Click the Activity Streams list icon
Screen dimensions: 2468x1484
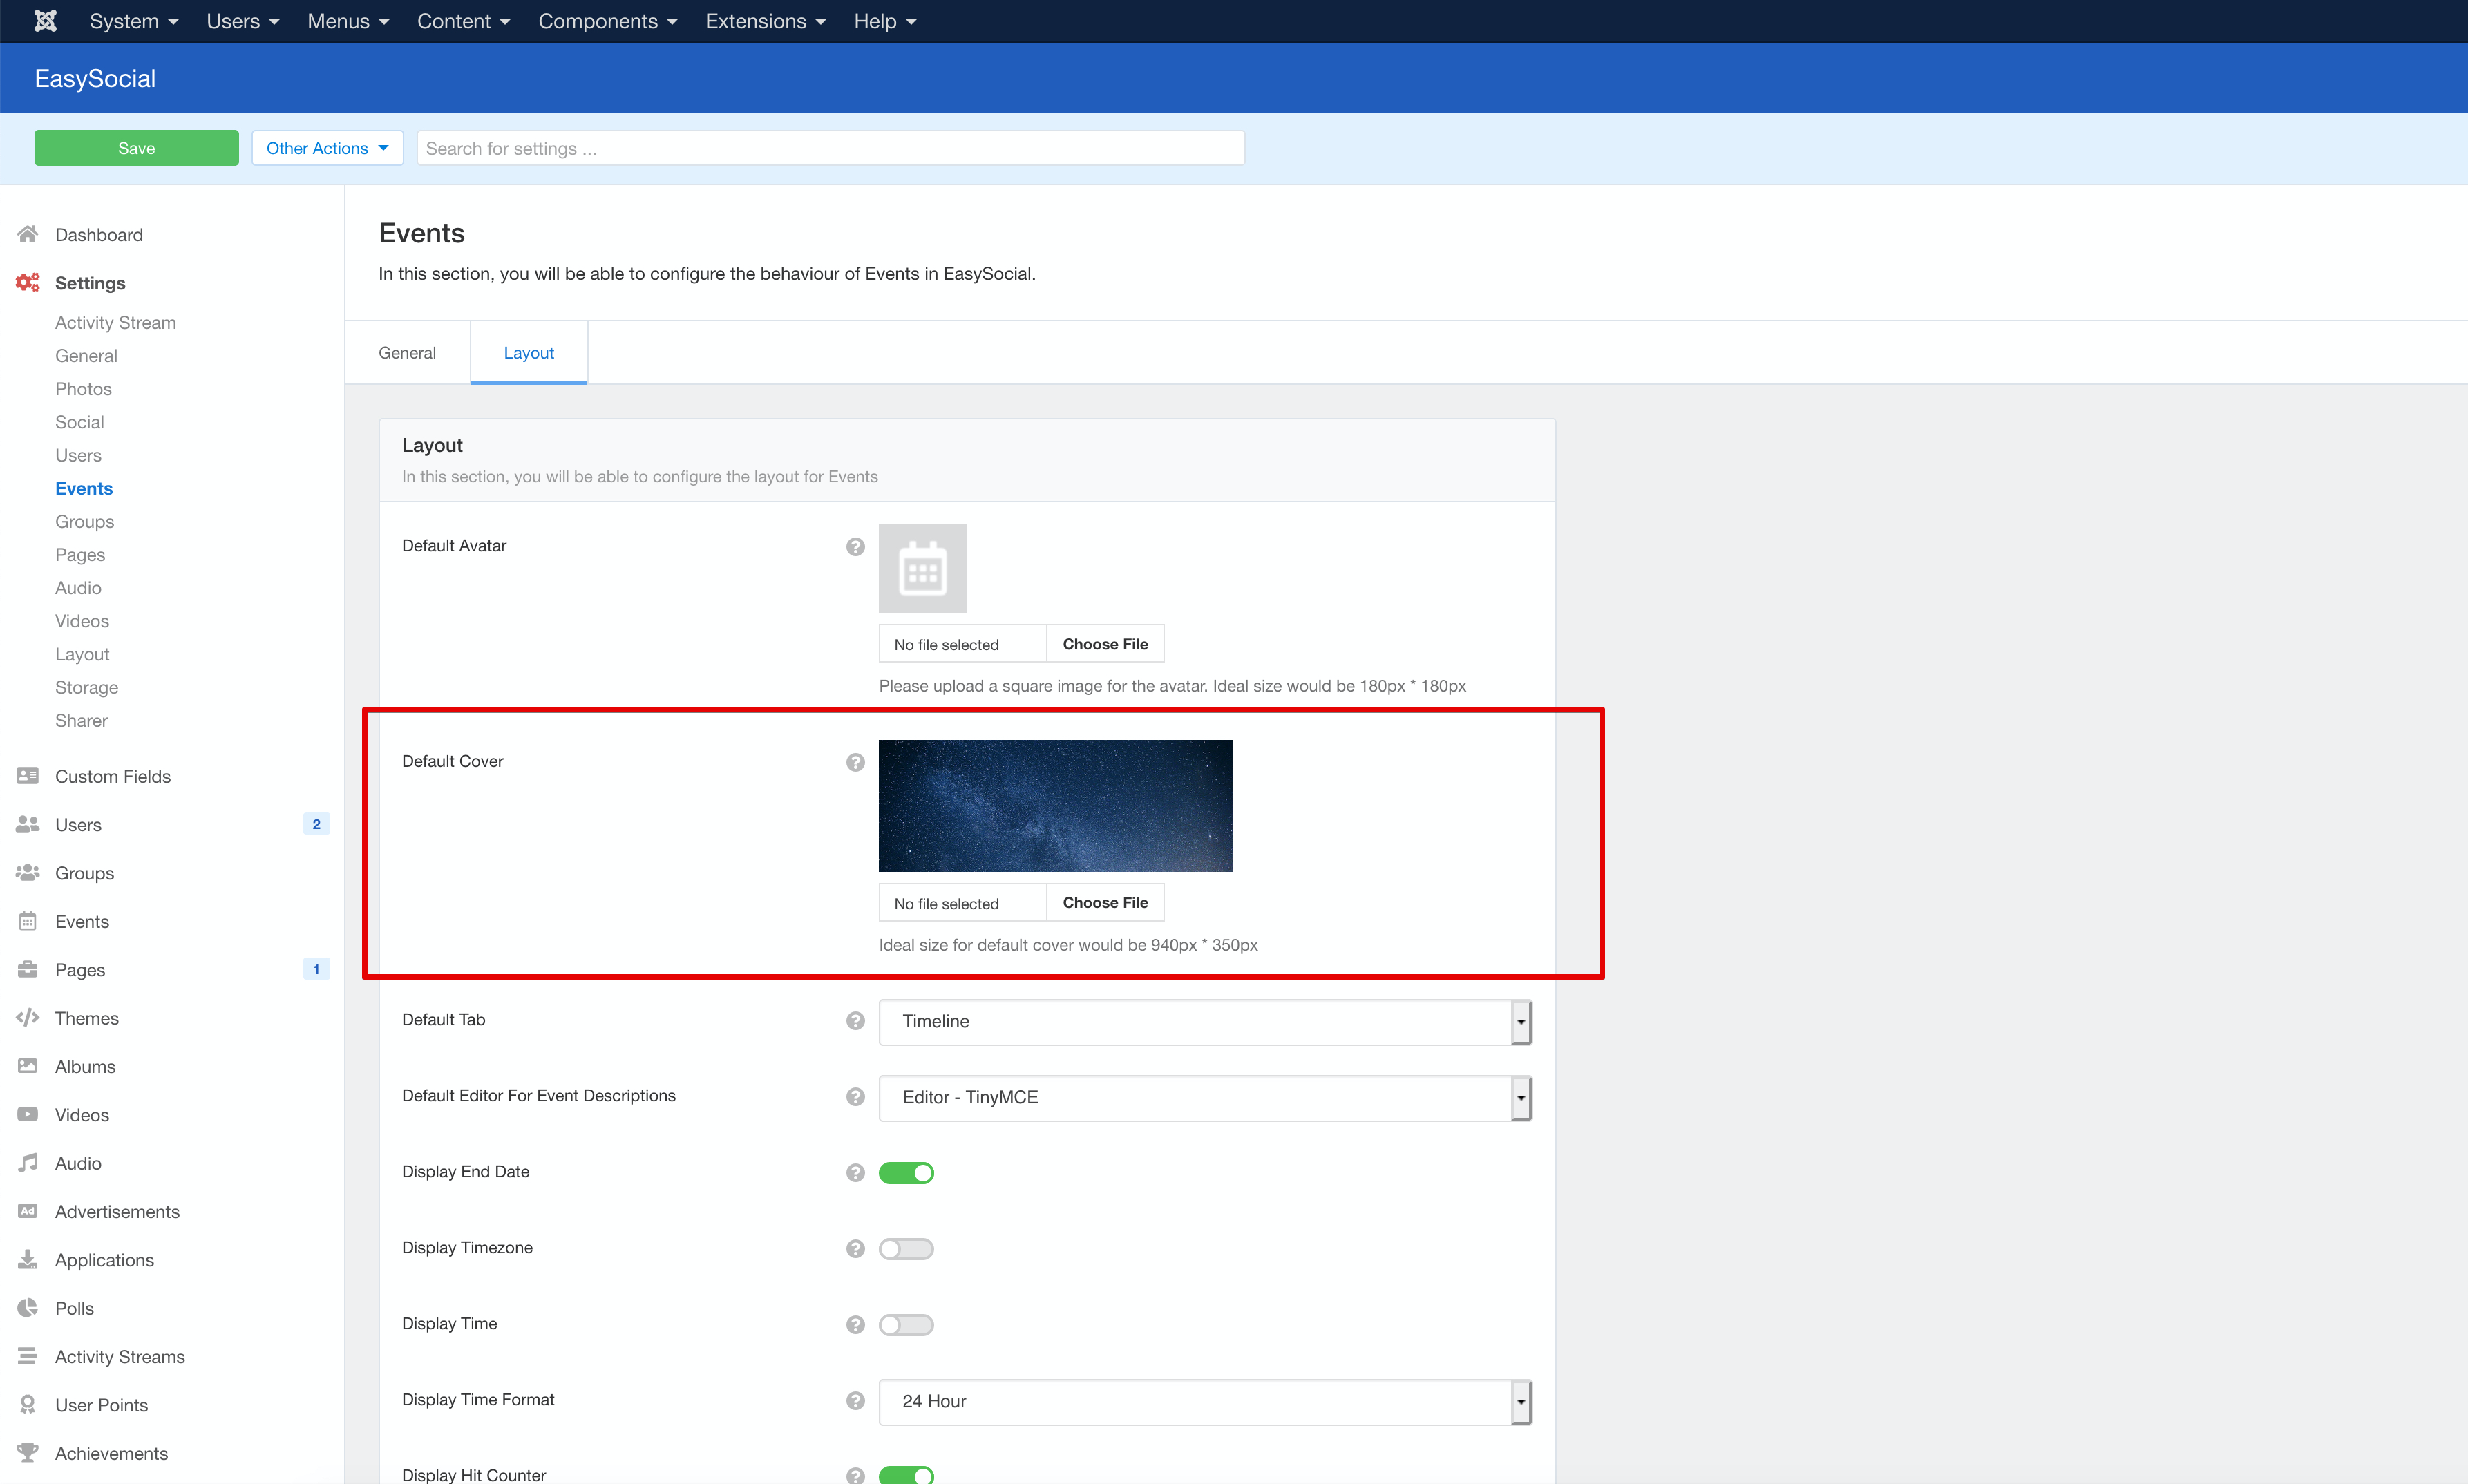[28, 1356]
